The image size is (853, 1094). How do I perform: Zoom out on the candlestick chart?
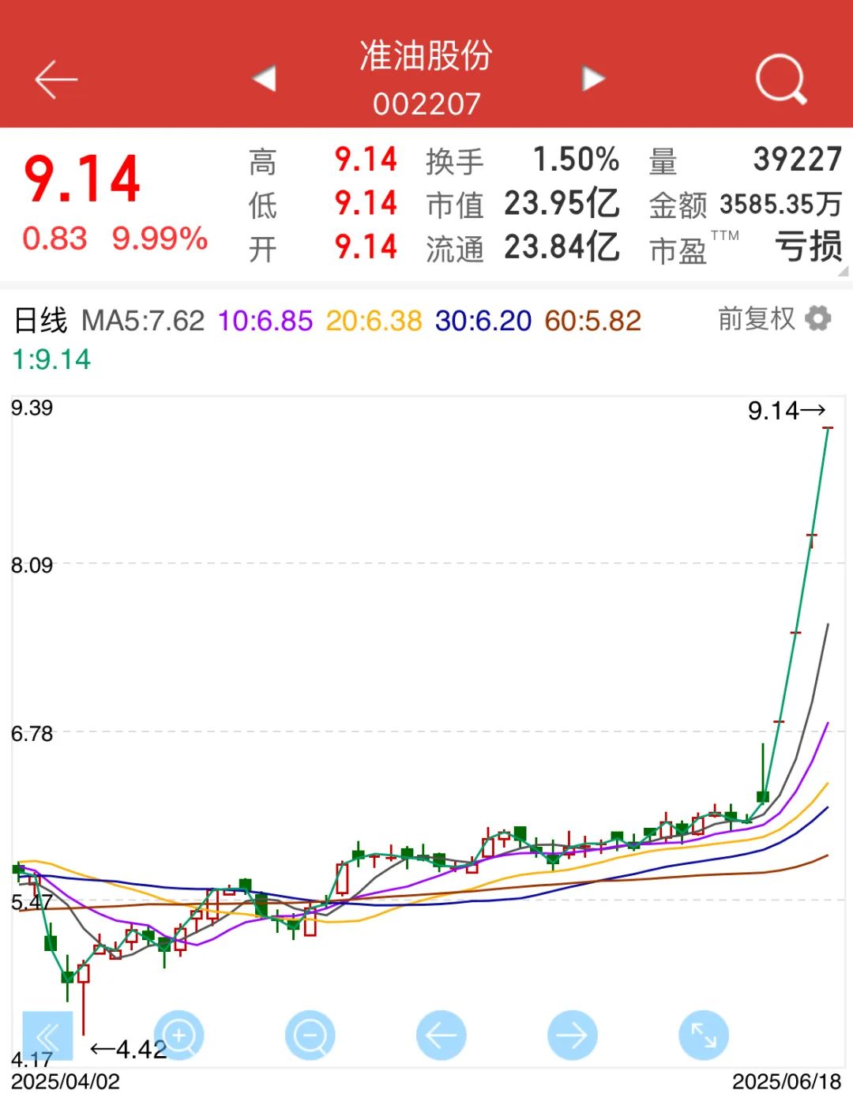[310, 1035]
